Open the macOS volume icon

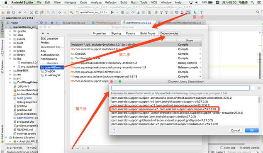(x=197, y=2)
